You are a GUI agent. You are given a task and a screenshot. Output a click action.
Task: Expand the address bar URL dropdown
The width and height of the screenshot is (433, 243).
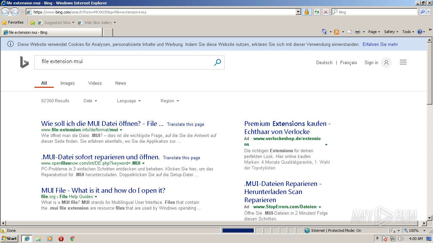(x=298, y=12)
